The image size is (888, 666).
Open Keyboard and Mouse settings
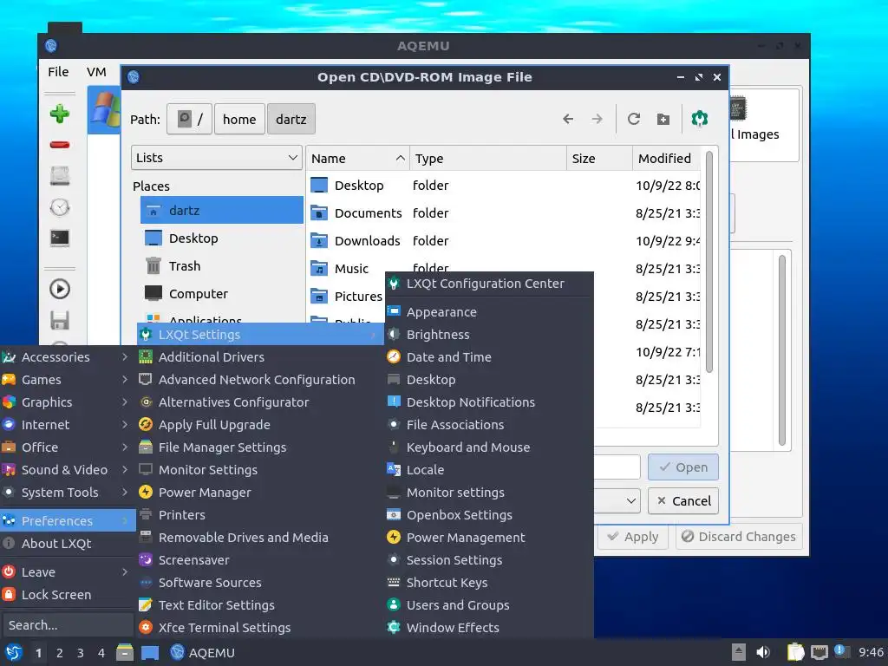[x=489, y=447]
